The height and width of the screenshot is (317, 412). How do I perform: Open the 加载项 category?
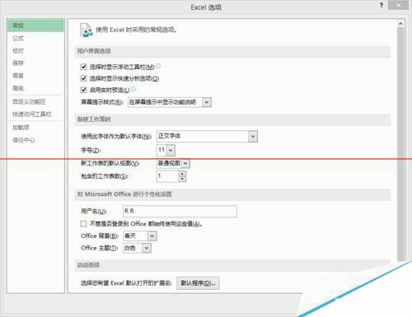click(x=21, y=128)
